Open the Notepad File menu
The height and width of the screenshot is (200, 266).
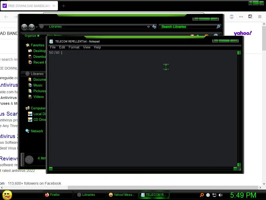[x=52, y=47]
